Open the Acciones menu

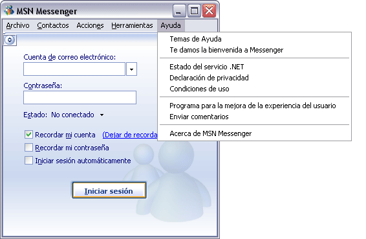pos(90,25)
